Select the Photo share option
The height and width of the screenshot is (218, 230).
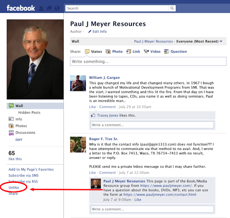click(x=117, y=51)
